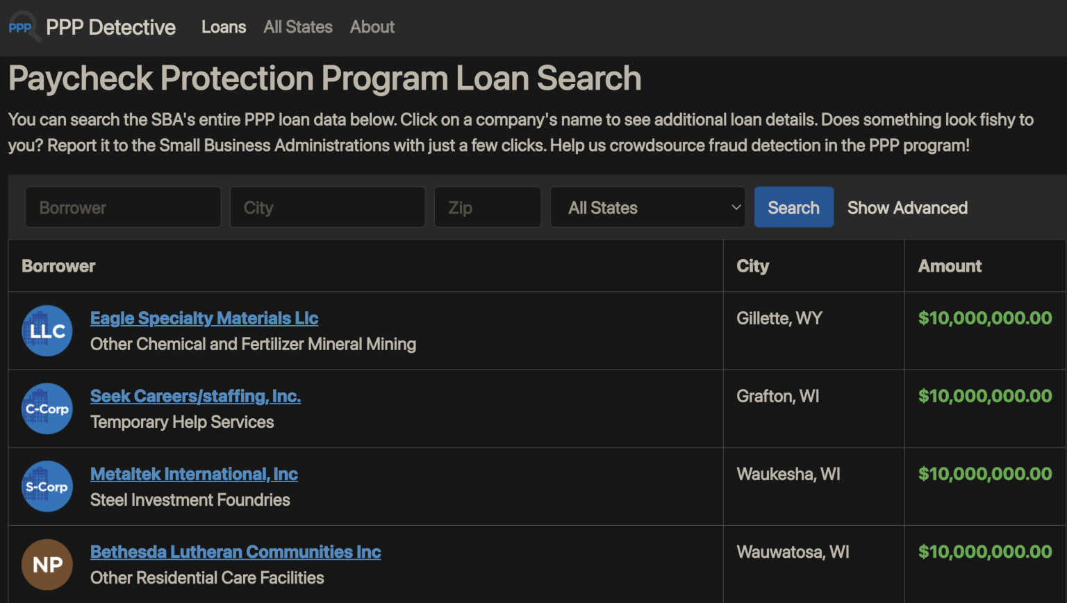
Task: Open the Loans menu item
Action: (224, 27)
